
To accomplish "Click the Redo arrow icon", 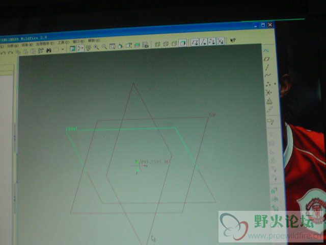I will click(10, 53).
